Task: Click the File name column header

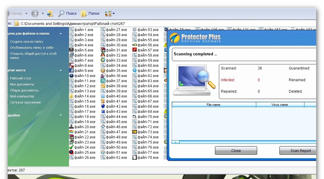Action: click(x=214, y=105)
